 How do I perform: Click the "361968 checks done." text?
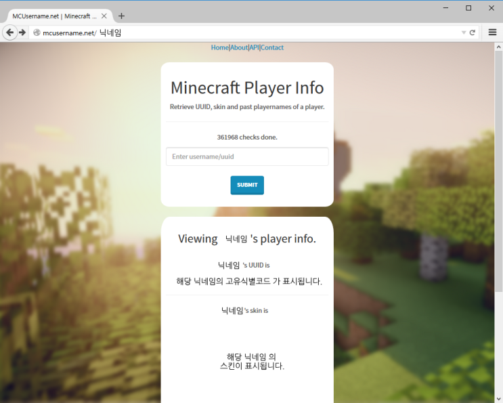coord(247,137)
